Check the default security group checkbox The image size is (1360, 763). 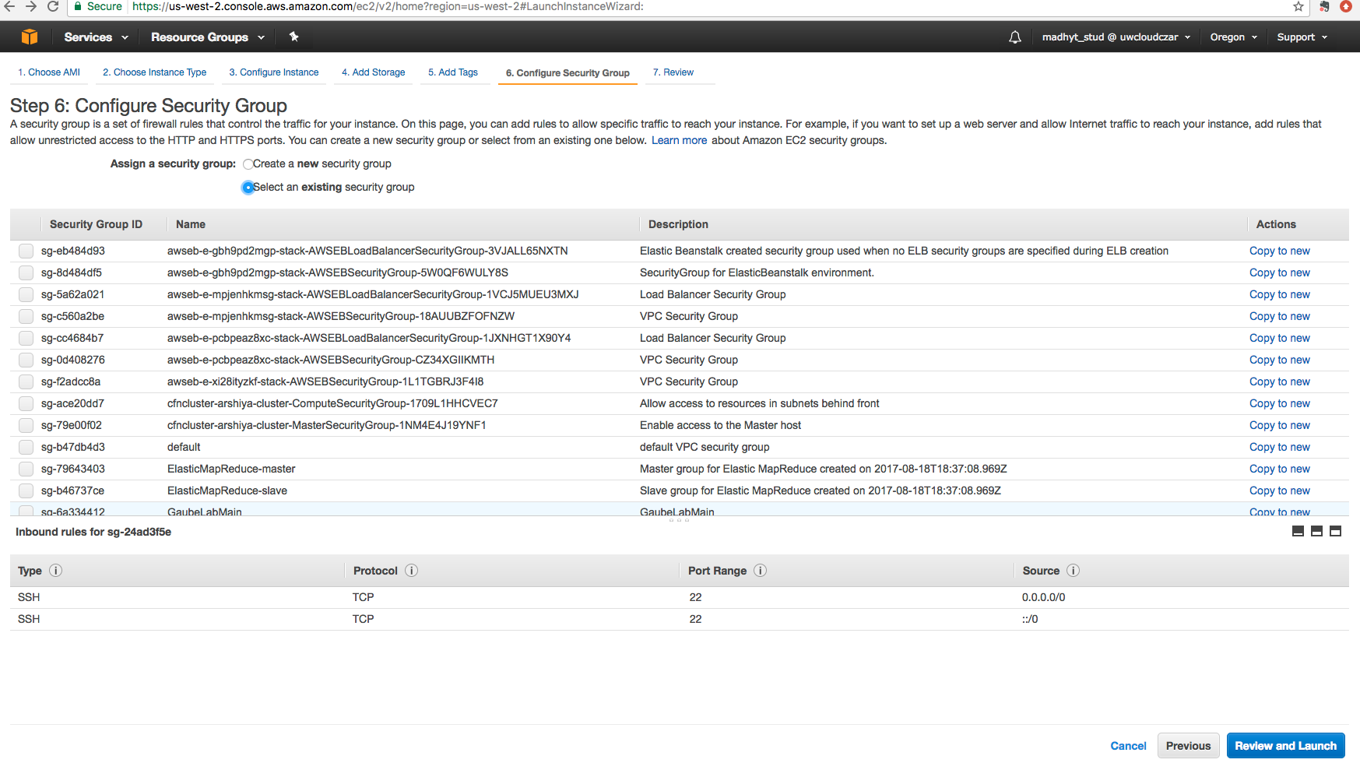click(26, 448)
